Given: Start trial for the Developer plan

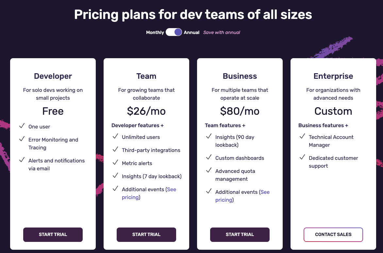Looking at the screenshot, I should 53,235.
